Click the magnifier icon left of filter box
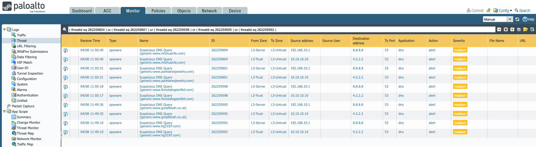 (65, 29)
